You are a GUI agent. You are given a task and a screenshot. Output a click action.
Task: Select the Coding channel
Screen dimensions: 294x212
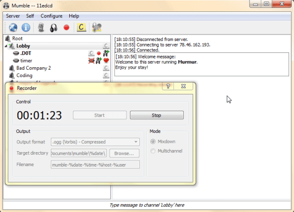pyautogui.click(x=24, y=75)
